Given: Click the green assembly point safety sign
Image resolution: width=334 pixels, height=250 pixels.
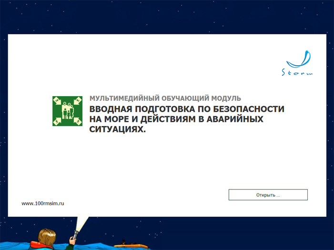Looking at the screenshot, I should click(67, 111).
